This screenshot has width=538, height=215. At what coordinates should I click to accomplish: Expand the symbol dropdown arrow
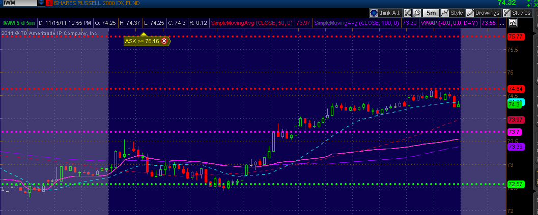coord(41,3)
